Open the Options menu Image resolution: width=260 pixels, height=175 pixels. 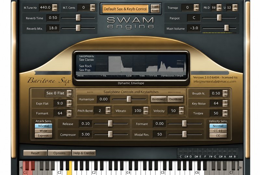59,153
